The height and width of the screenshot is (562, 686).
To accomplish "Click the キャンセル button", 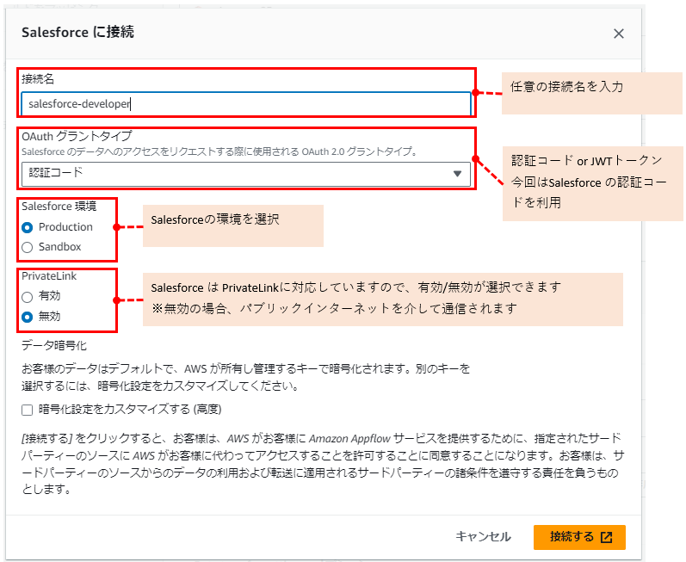I will (483, 537).
